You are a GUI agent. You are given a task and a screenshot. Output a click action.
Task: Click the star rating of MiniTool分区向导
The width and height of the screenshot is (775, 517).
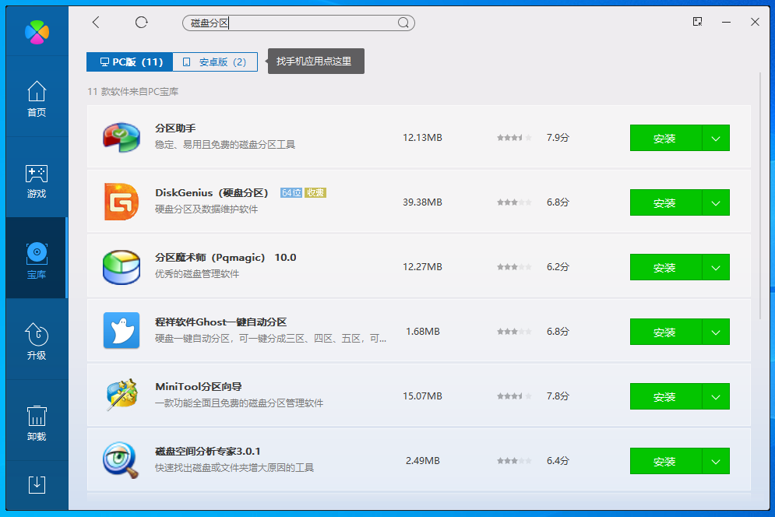click(x=514, y=396)
